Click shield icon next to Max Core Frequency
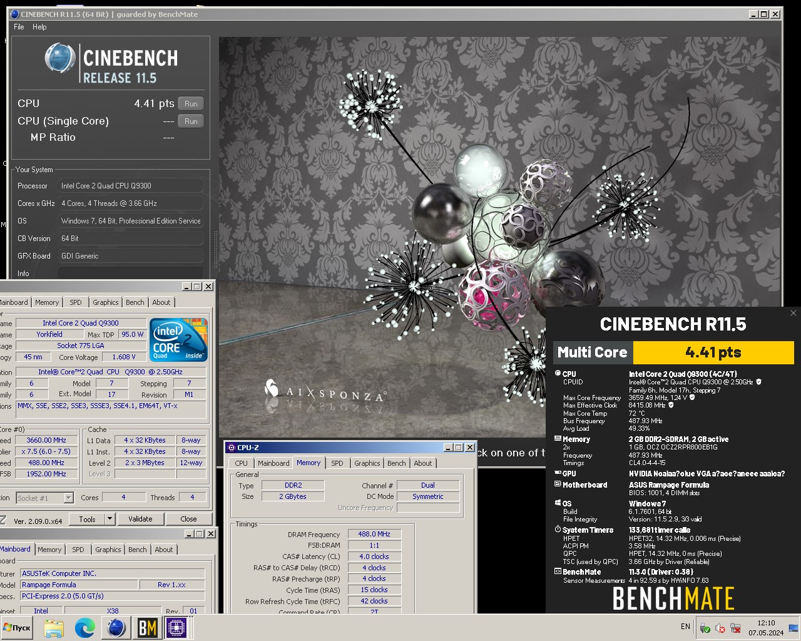 point(692,397)
